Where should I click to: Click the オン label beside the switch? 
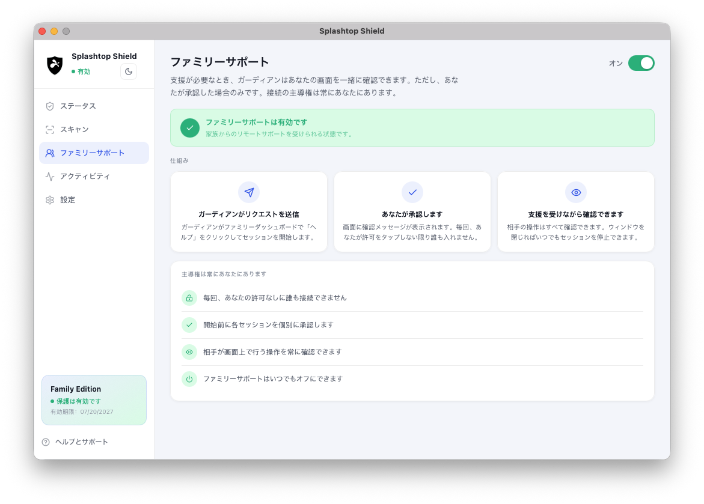coord(616,63)
